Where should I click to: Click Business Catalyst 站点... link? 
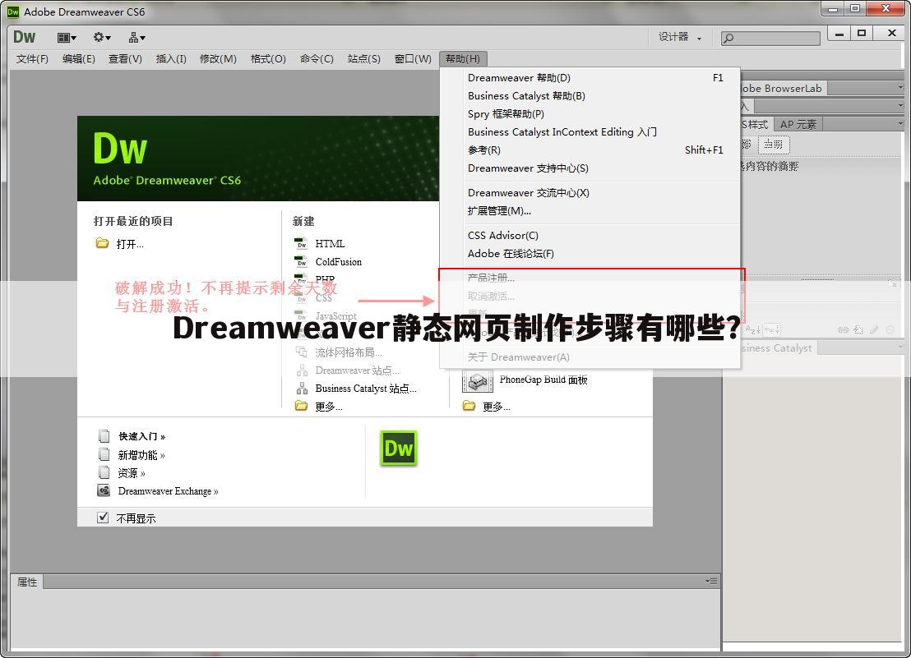click(x=365, y=389)
